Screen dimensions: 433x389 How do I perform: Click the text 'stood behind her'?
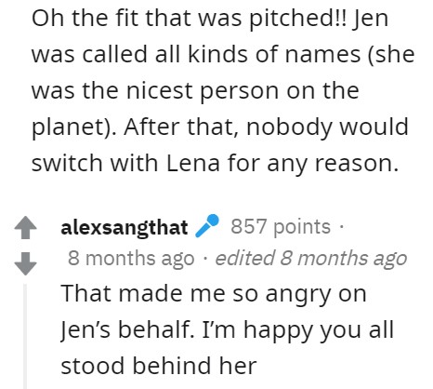pos(159,366)
